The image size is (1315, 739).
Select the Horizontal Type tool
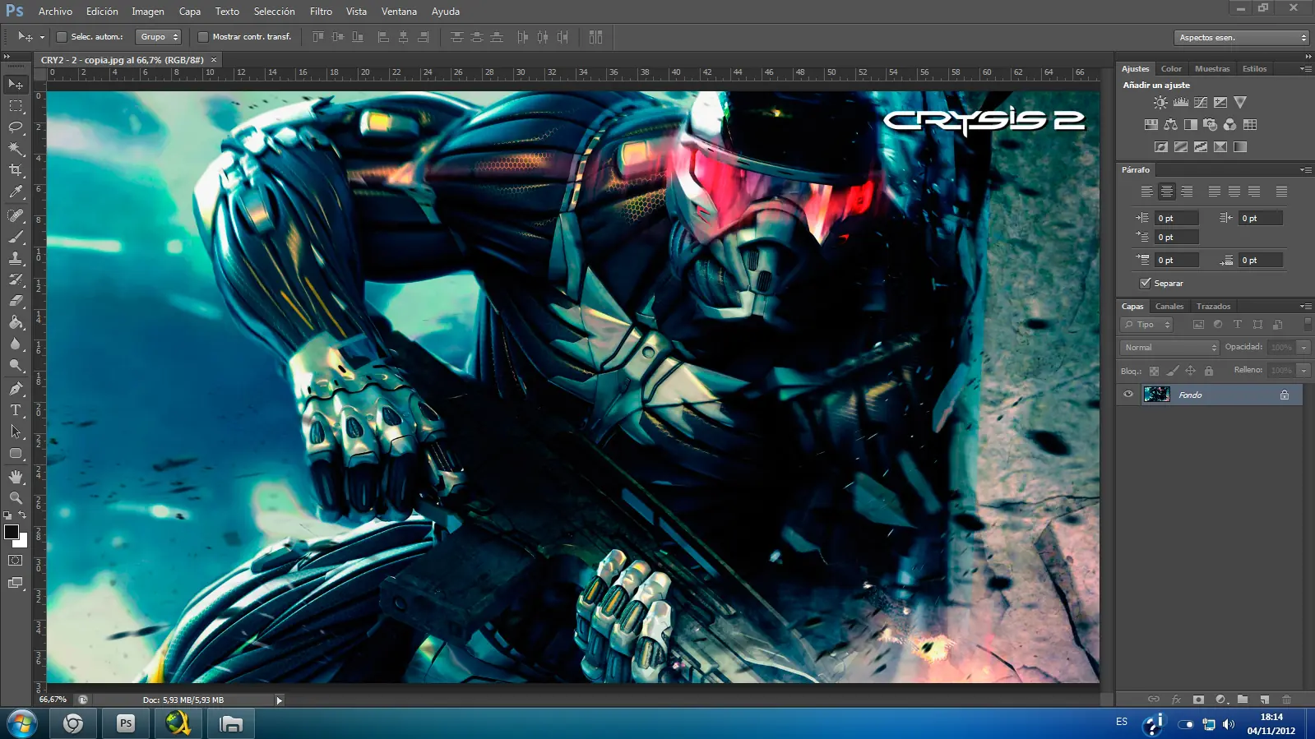tap(16, 410)
